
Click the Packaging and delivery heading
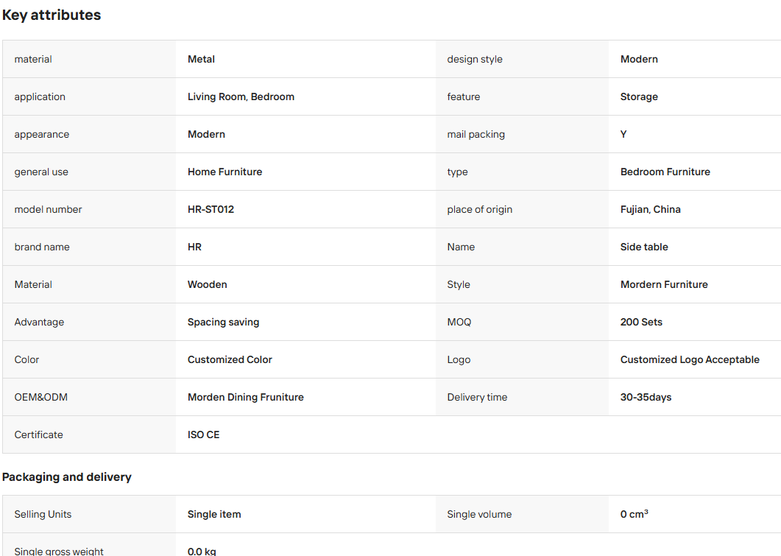click(67, 476)
